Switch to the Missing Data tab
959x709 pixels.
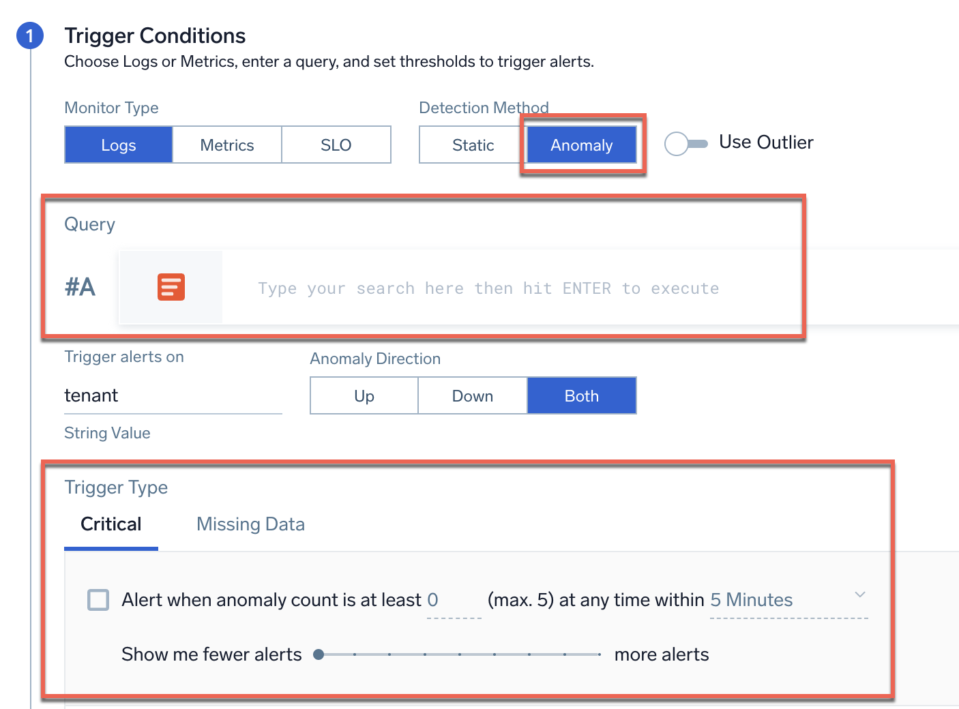(x=250, y=524)
